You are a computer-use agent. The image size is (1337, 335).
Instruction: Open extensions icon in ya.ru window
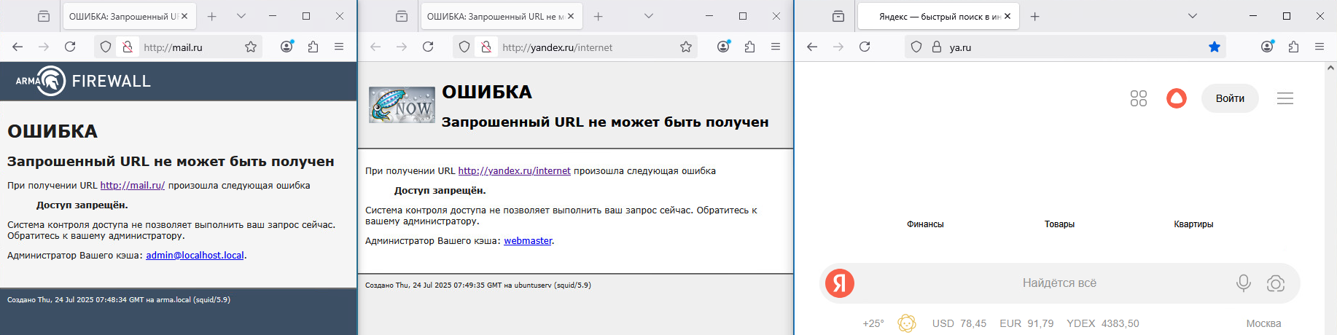tap(1293, 47)
